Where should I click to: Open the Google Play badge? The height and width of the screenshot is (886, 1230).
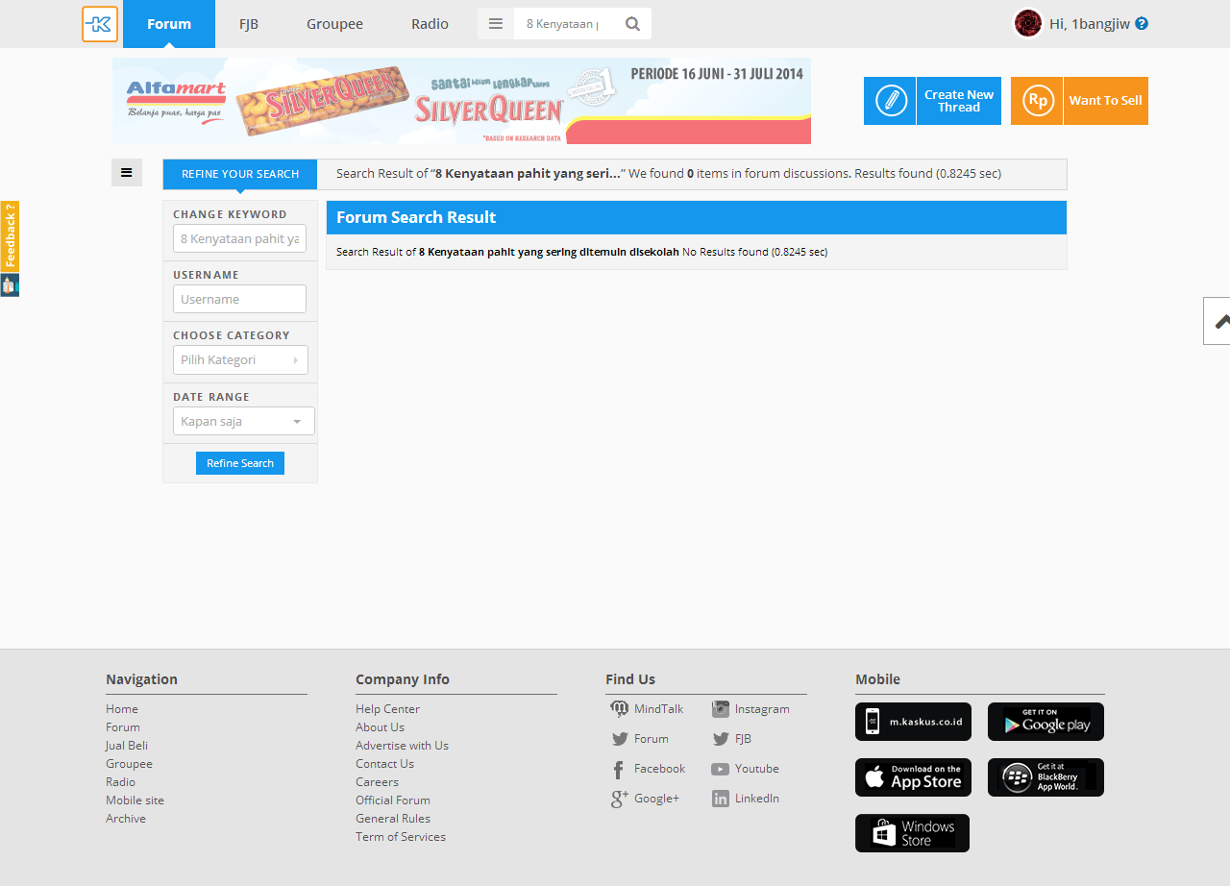click(1045, 722)
